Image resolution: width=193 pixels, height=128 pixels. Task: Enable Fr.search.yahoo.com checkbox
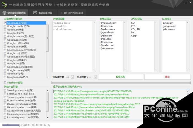(x=5, y=101)
